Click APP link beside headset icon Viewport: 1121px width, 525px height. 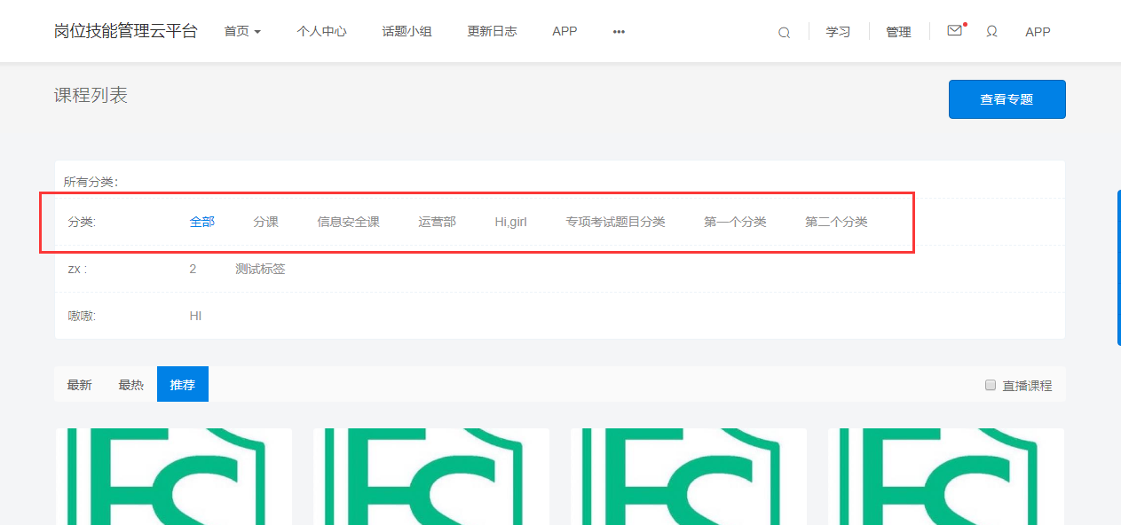coord(1038,32)
